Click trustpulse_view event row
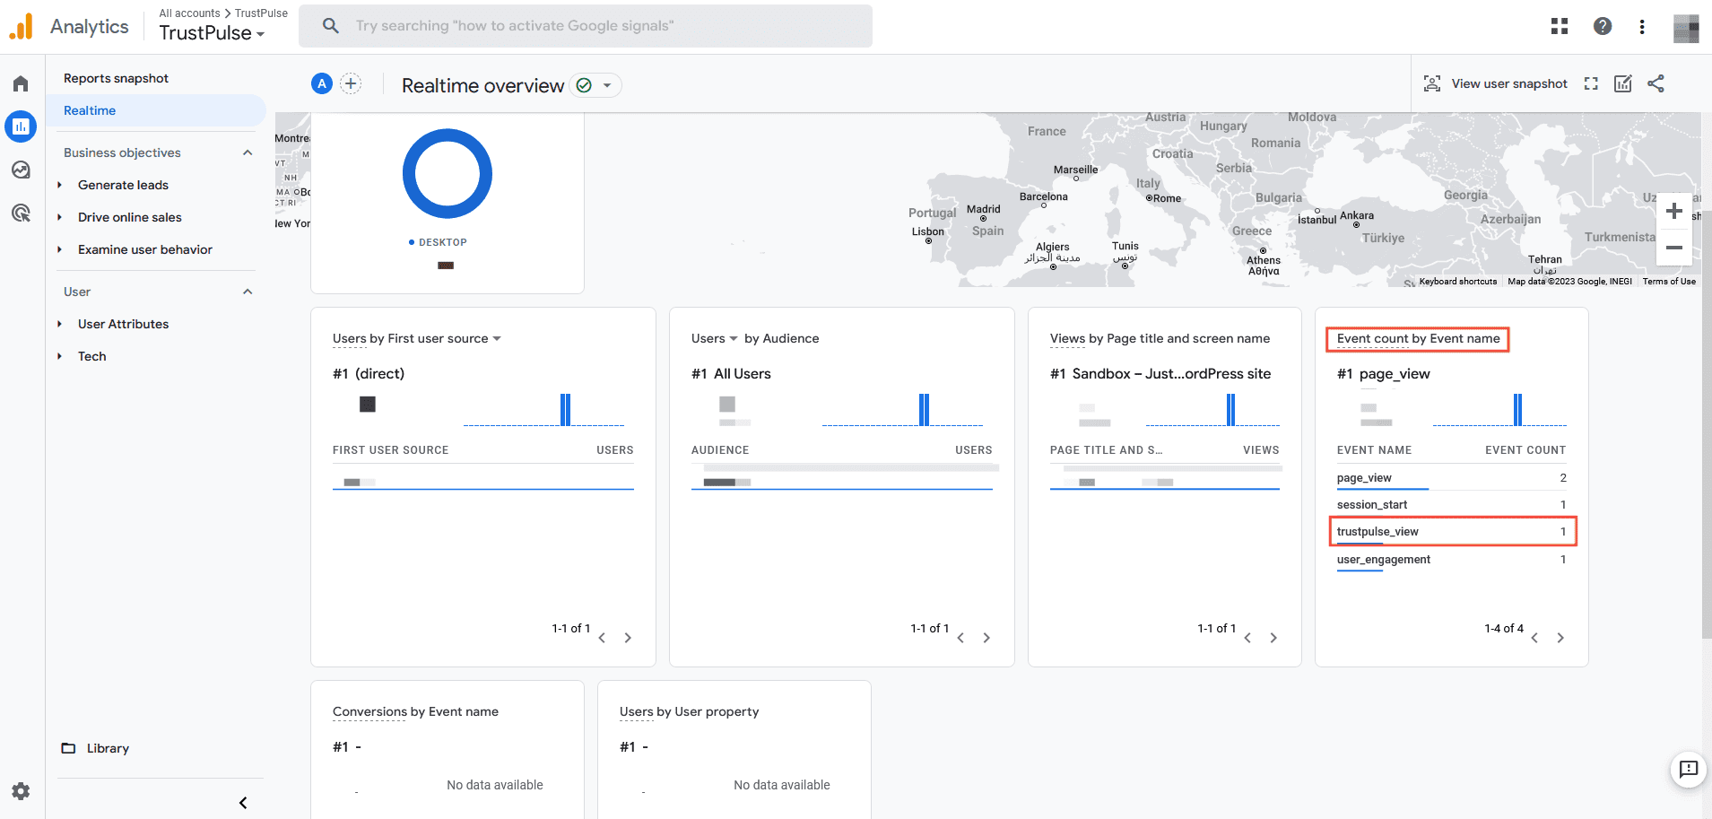The image size is (1712, 819). [x=1451, y=532]
